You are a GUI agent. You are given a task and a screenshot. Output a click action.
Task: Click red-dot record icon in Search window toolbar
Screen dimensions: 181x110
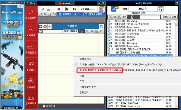(120, 17)
